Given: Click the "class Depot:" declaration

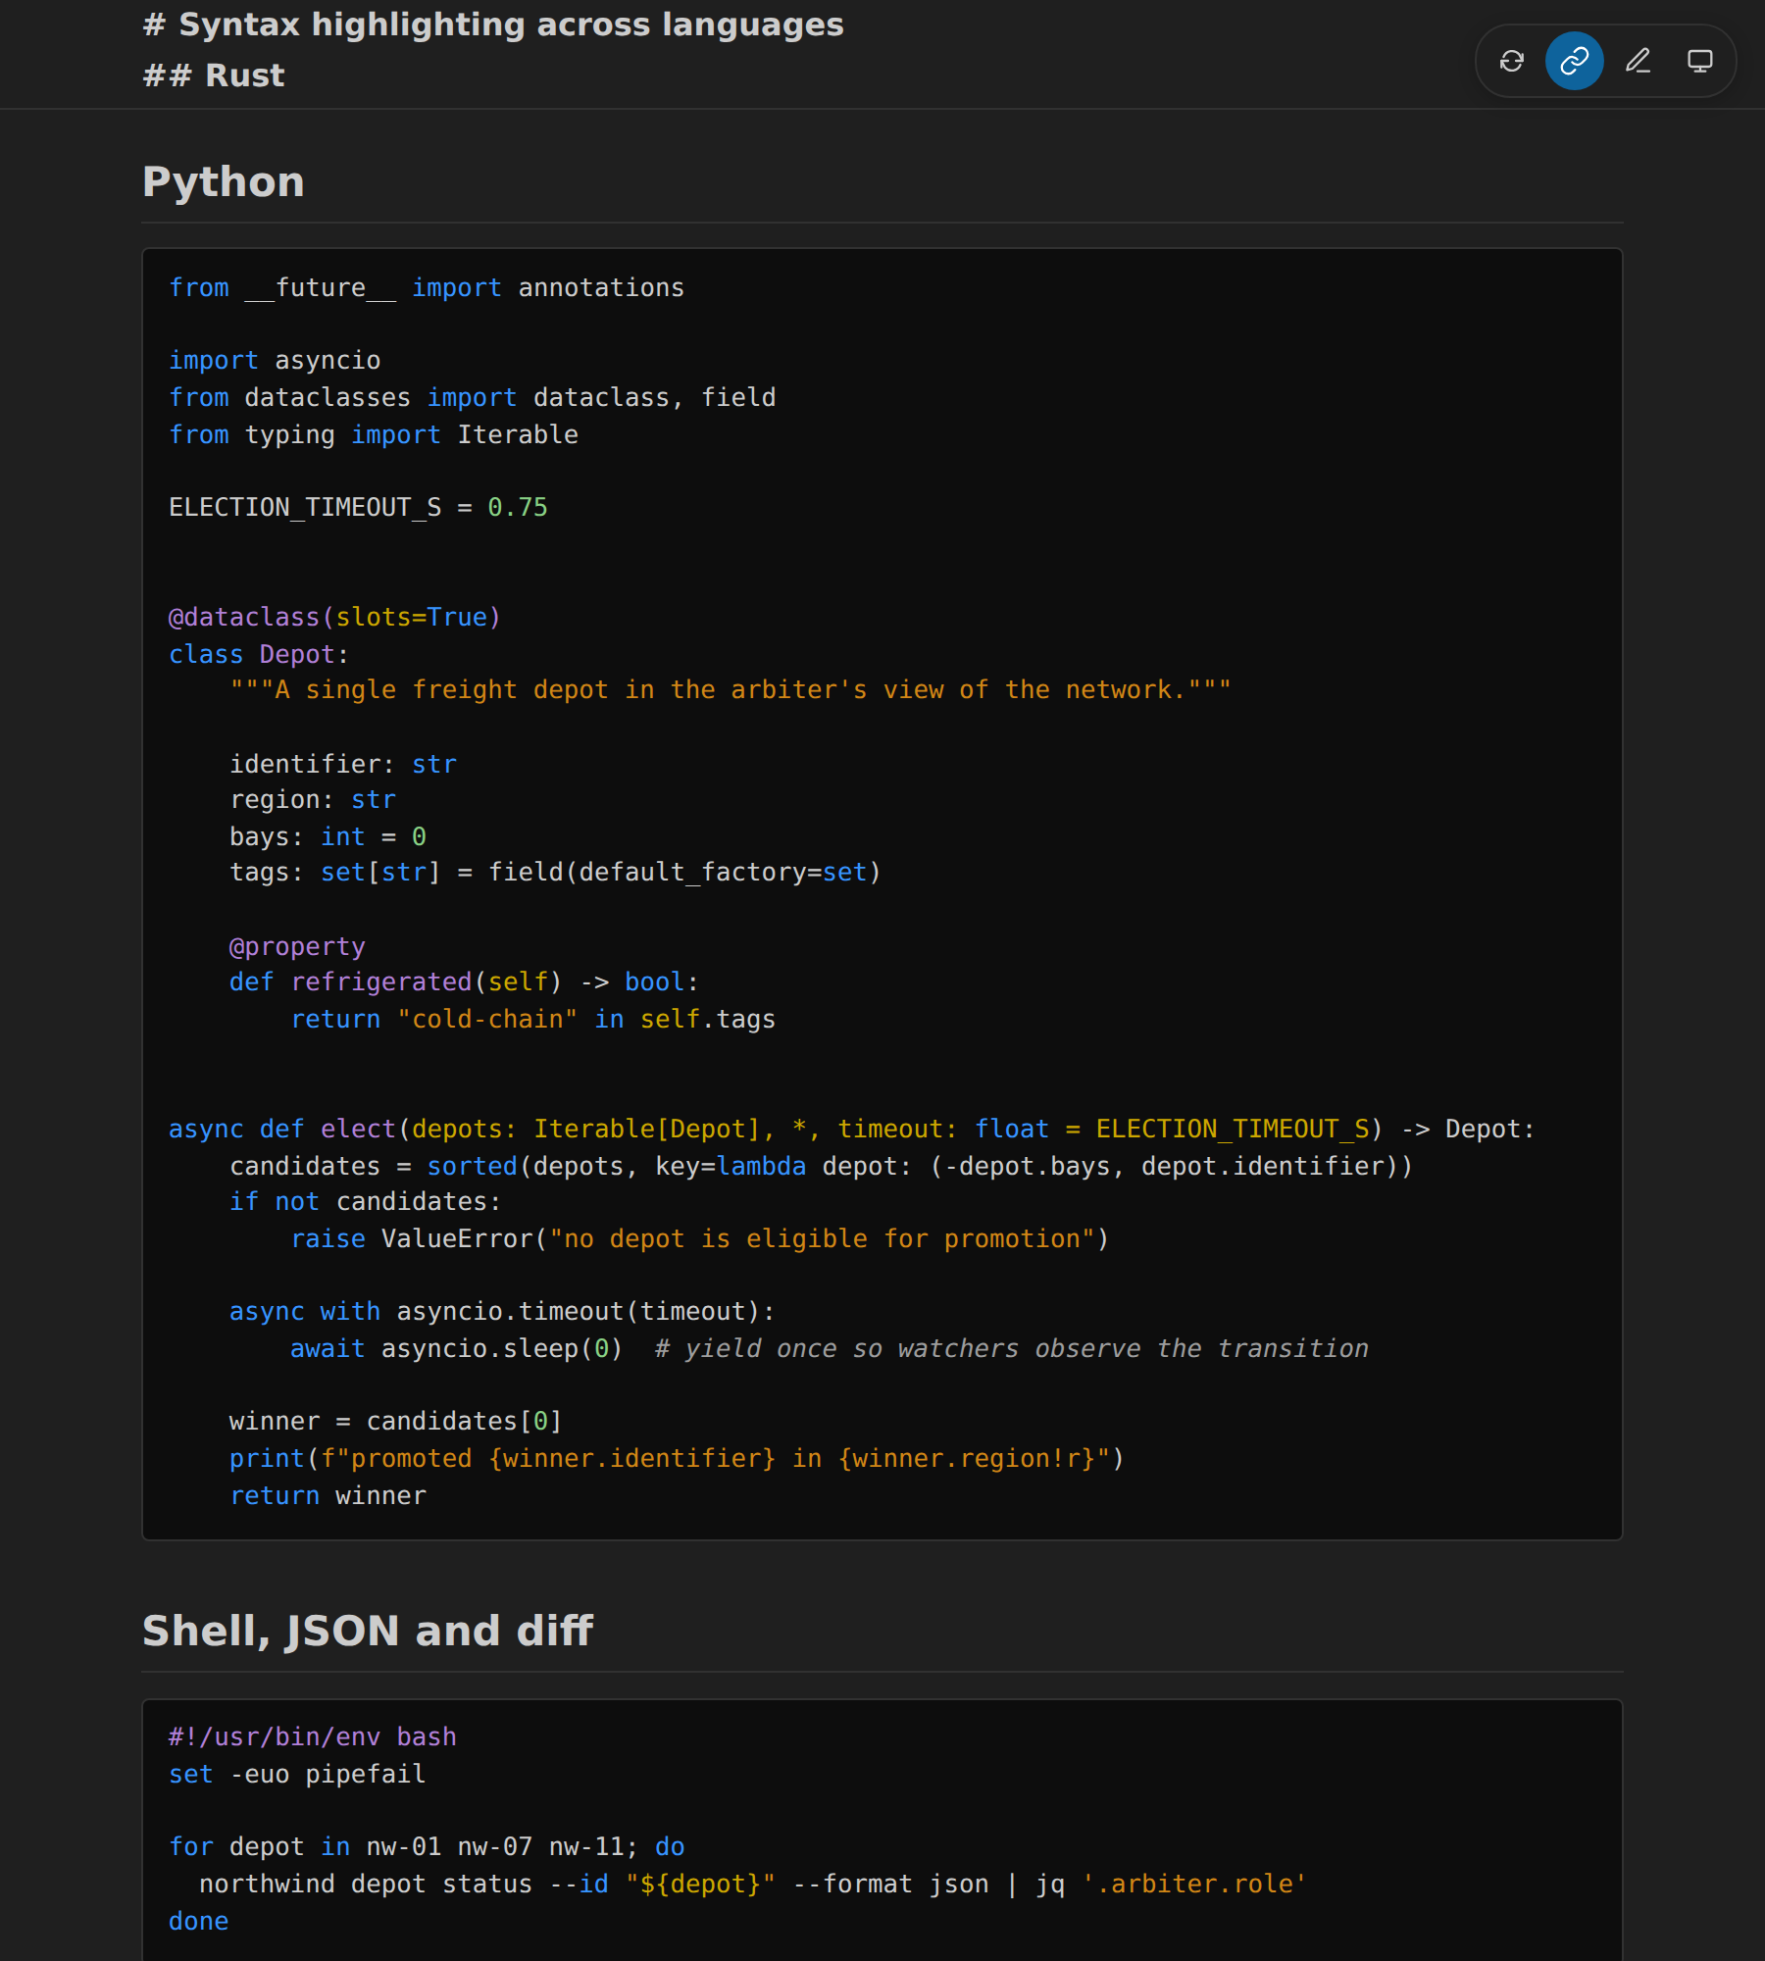Looking at the screenshot, I should point(259,655).
